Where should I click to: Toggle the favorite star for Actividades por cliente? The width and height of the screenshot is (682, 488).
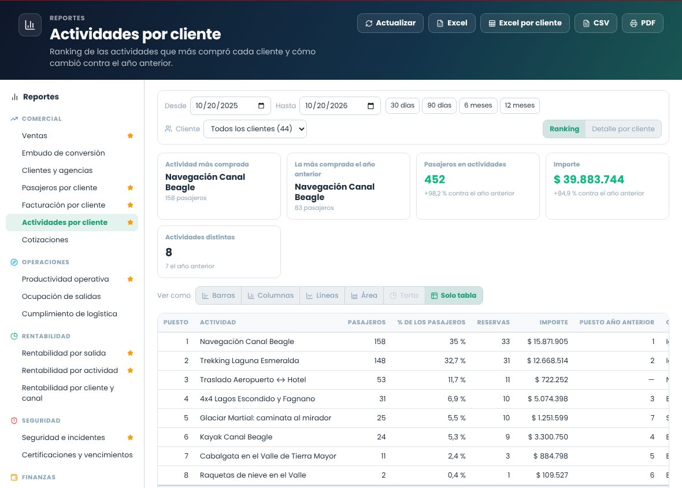pos(130,223)
